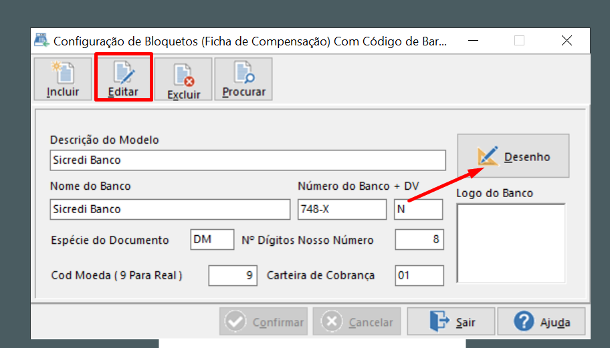Image resolution: width=610 pixels, height=348 pixels.
Task: Click the Cod Moeda field
Action: (x=233, y=275)
